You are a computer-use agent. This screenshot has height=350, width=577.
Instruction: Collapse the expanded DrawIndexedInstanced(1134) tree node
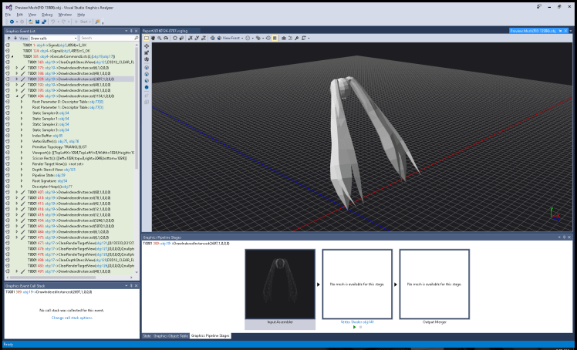pos(16,96)
